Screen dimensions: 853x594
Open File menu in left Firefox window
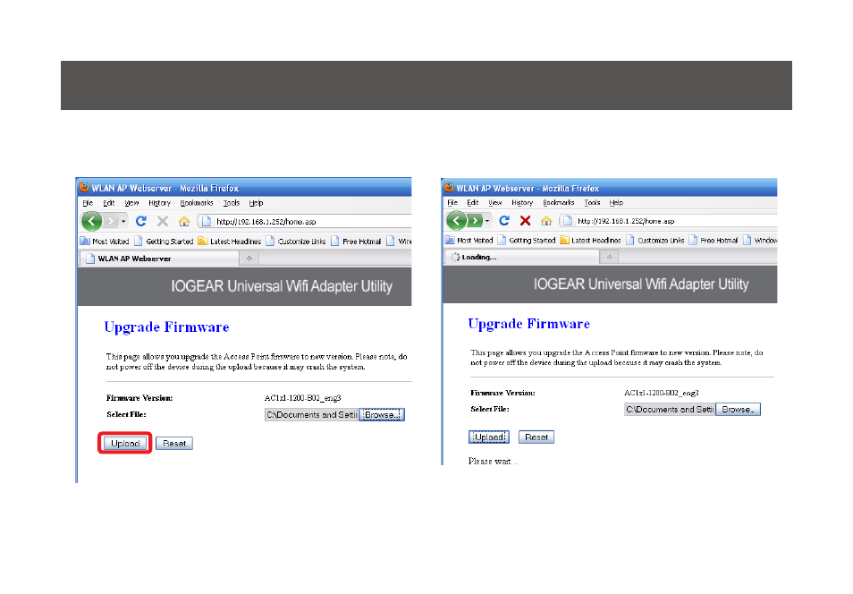pos(88,203)
